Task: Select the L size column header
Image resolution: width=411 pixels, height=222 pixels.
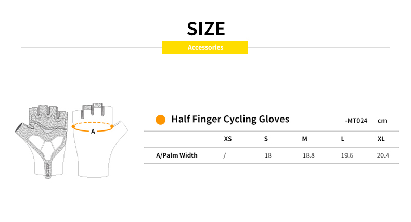Action: pyautogui.click(x=343, y=139)
